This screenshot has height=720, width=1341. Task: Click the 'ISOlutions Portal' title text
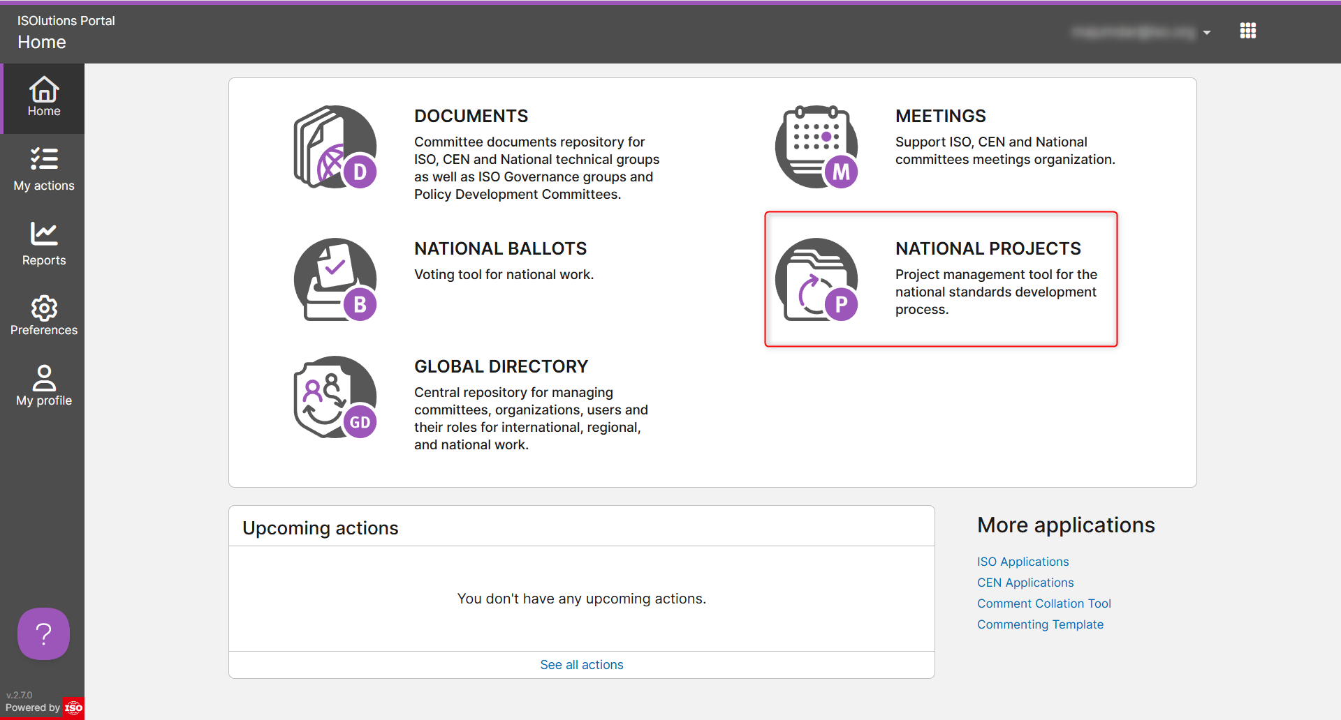point(66,21)
